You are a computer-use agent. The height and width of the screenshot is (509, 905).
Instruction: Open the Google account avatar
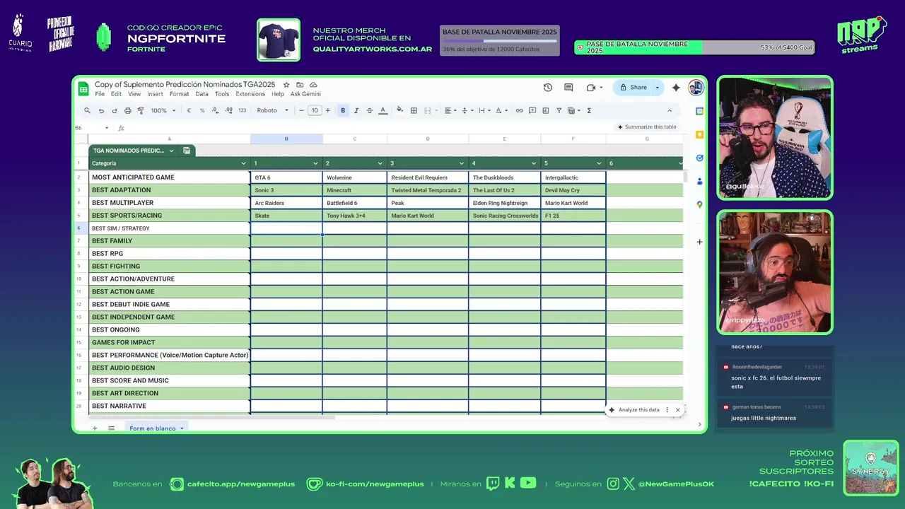click(x=696, y=88)
